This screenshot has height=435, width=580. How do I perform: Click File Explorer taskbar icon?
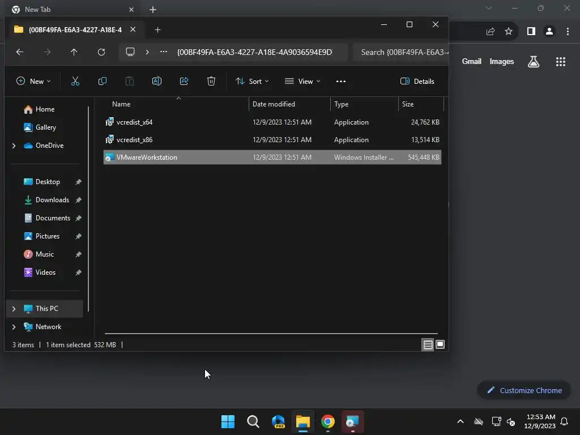coord(302,421)
